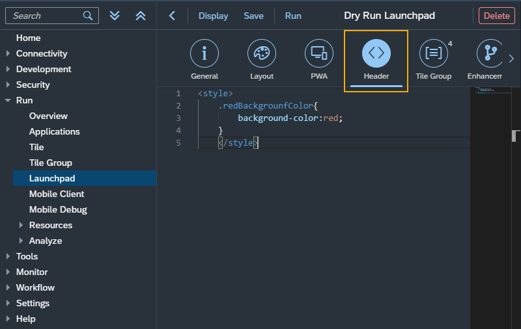Click the Run toolbar button
The image size is (521, 329).
[293, 16]
